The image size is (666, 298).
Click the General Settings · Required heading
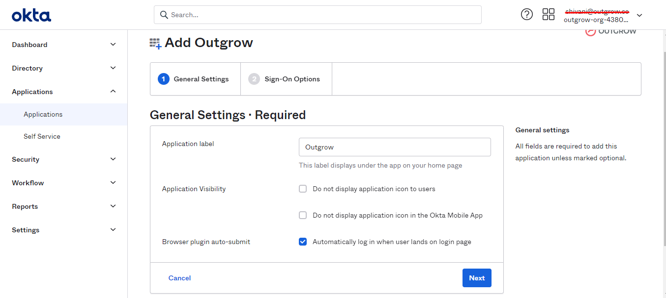(228, 115)
